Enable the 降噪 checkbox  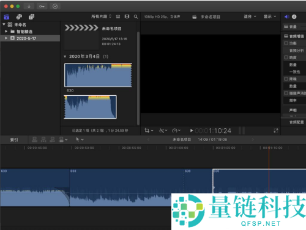point(286,79)
